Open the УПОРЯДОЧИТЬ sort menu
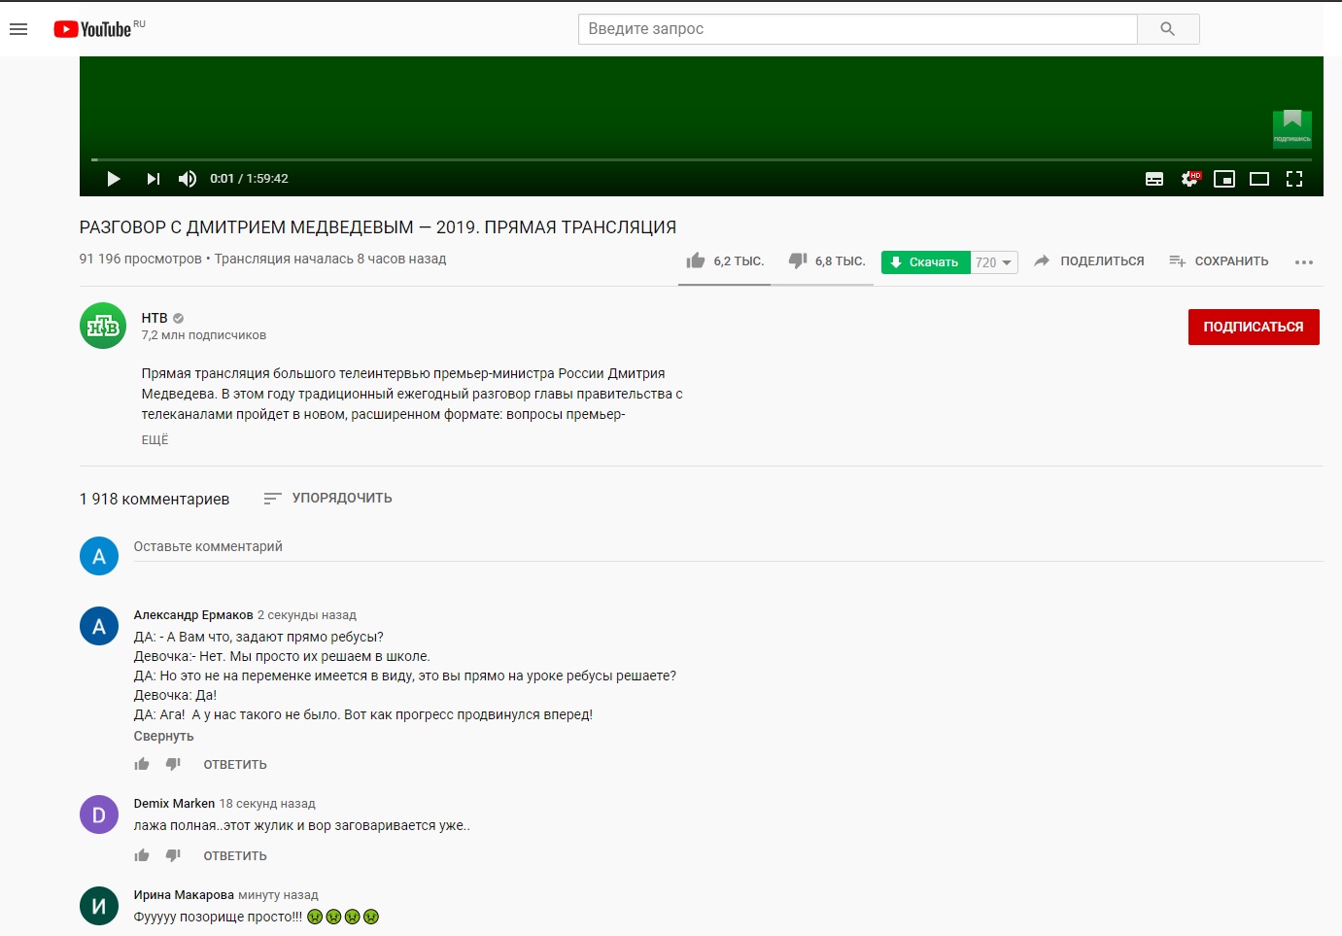Viewport: 1342px width, 936px height. (x=327, y=498)
